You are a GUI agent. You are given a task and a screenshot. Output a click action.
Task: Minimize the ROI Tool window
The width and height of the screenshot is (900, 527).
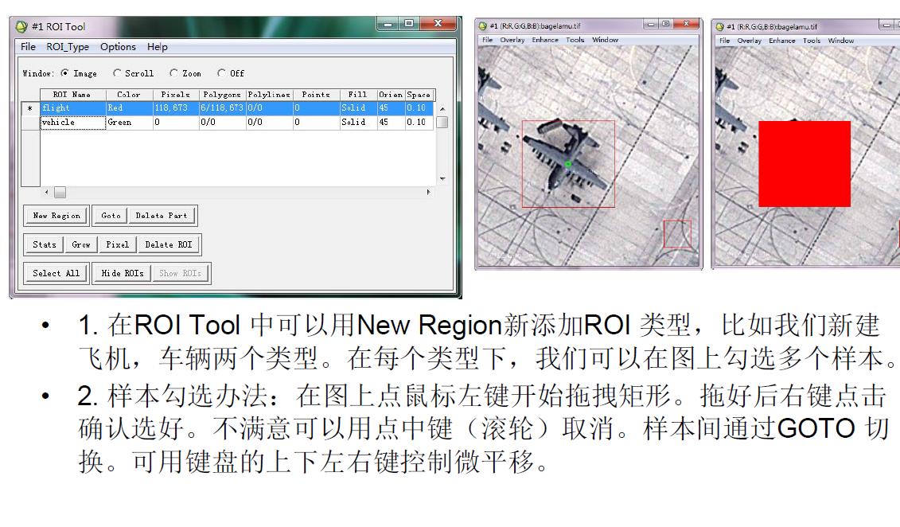[388, 24]
